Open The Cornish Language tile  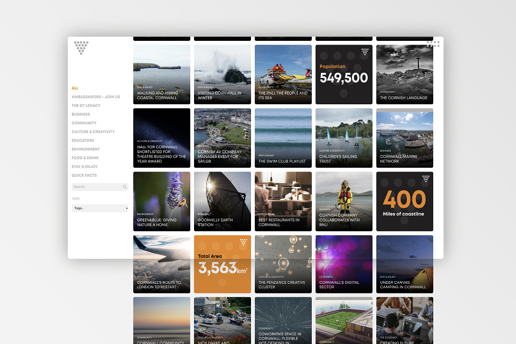tap(405, 74)
